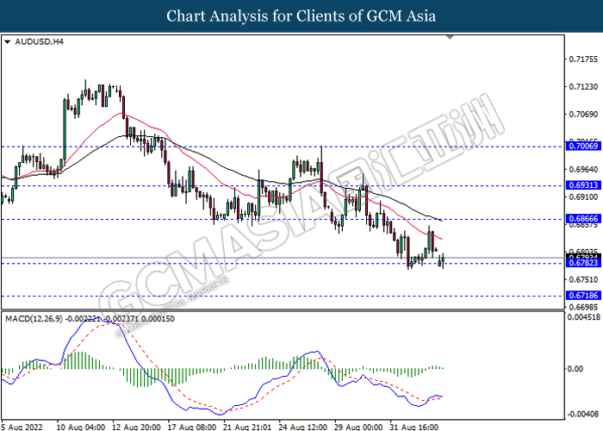Click the 0.70069 price level label
This screenshot has height=431, width=603.
[x=583, y=147]
